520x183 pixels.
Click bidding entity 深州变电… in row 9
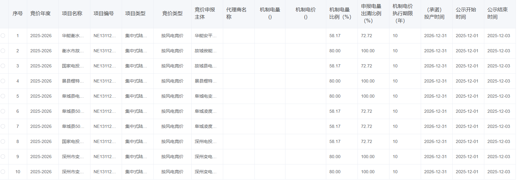[205, 157]
